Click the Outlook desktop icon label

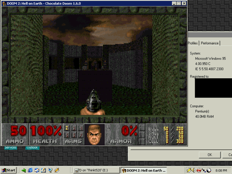pos(32,148)
